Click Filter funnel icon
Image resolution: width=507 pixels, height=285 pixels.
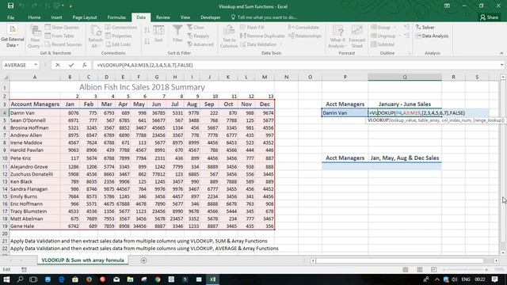(x=177, y=30)
